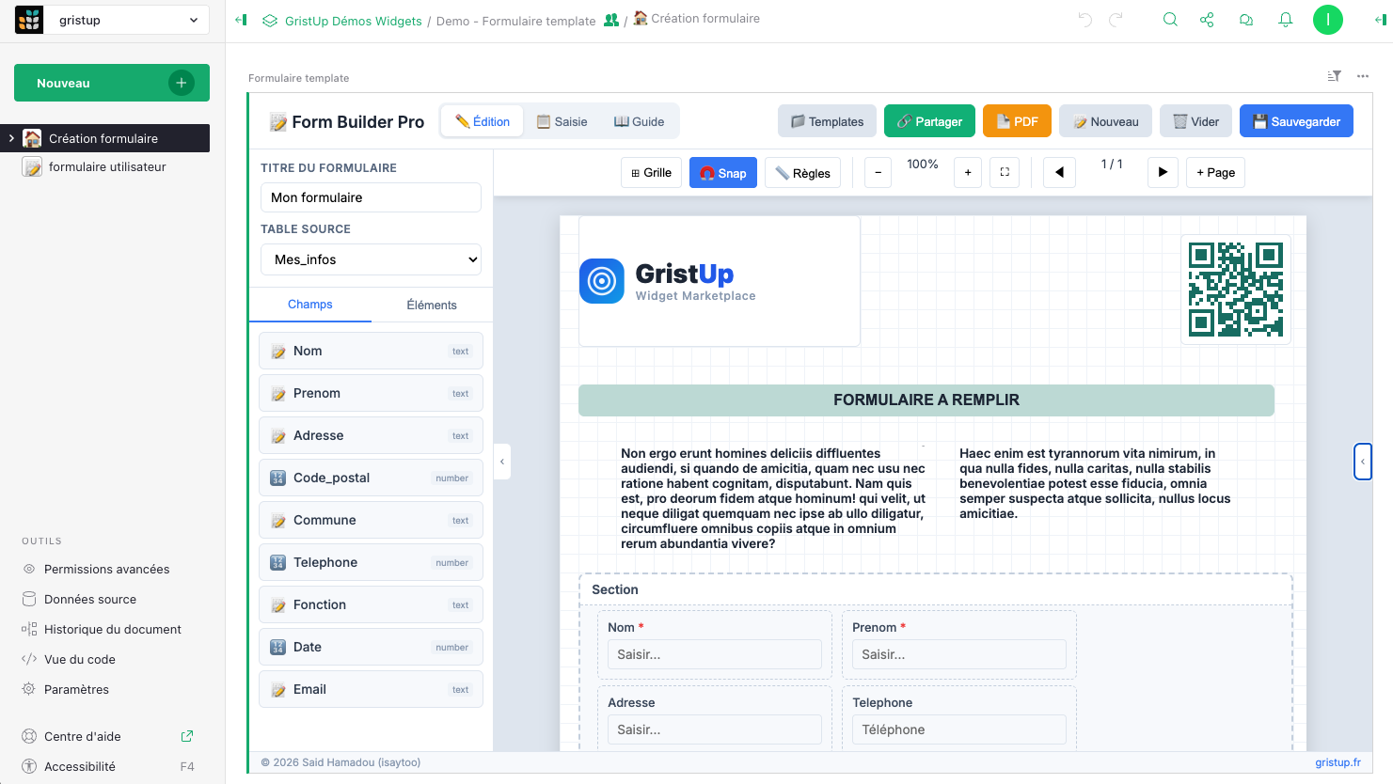Viewport: 1393px width, 784px height.
Task: Click the blue Sauvegarder button
Action: click(x=1295, y=121)
